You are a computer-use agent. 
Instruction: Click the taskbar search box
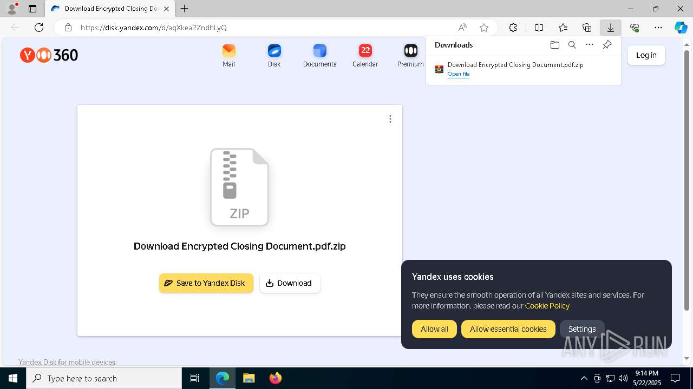(104, 378)
